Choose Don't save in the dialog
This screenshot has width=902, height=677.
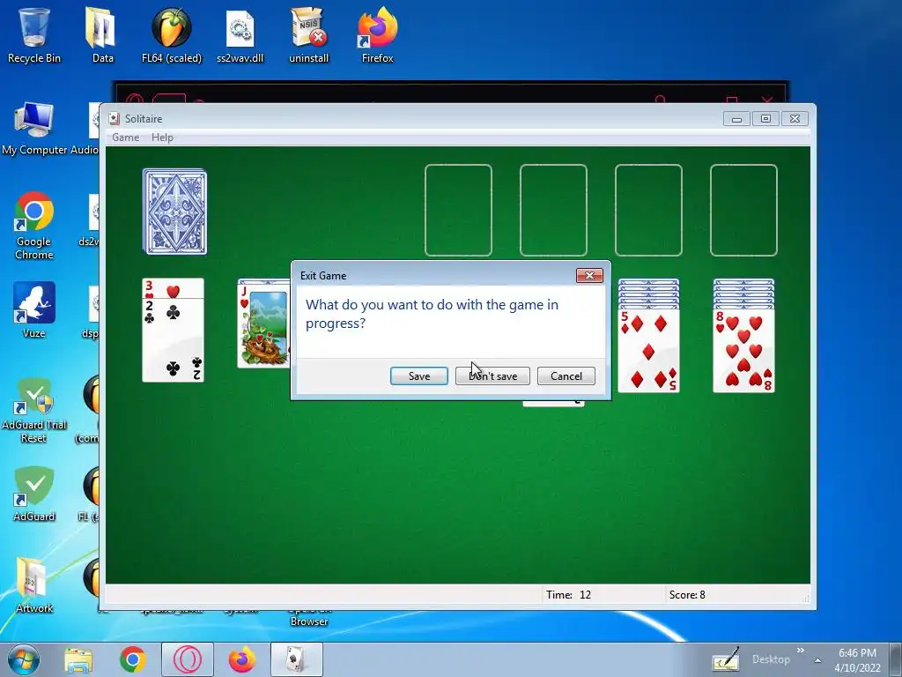[x=492, y=376]
